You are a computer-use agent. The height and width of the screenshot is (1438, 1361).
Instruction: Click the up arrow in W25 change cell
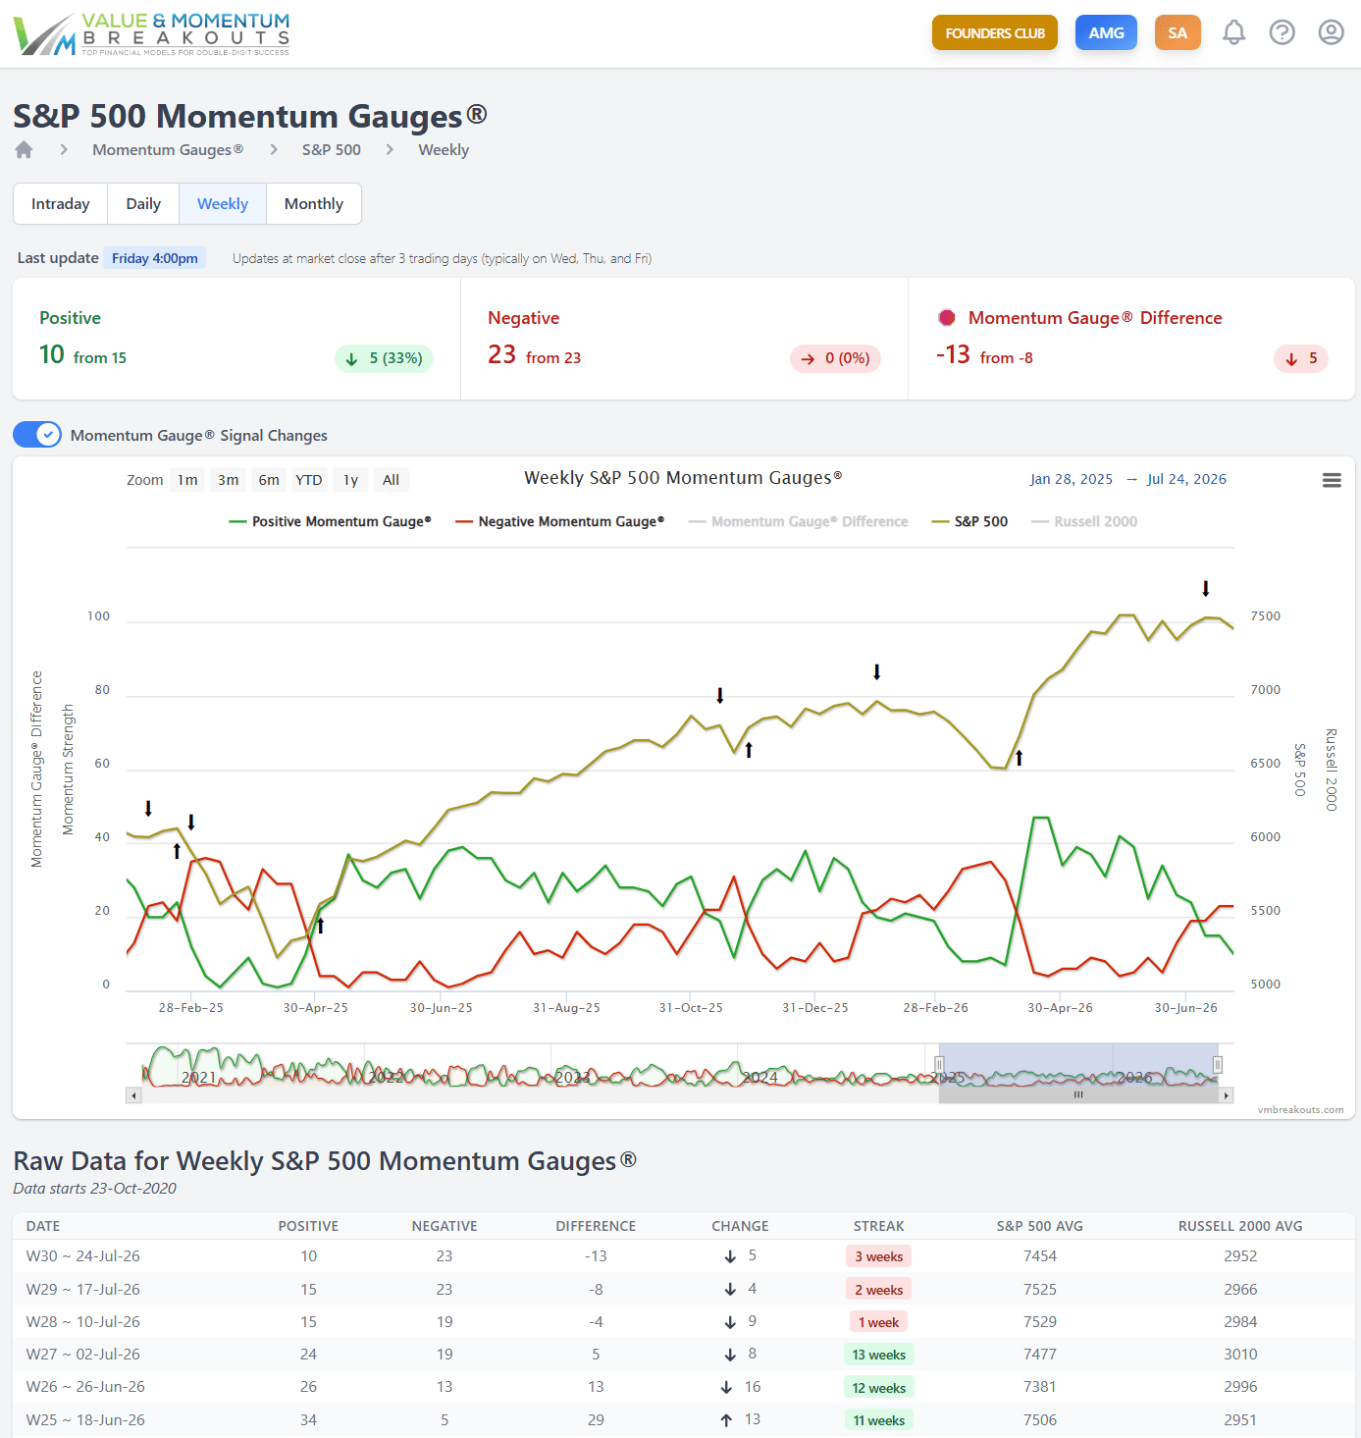tap(726, 1420)
